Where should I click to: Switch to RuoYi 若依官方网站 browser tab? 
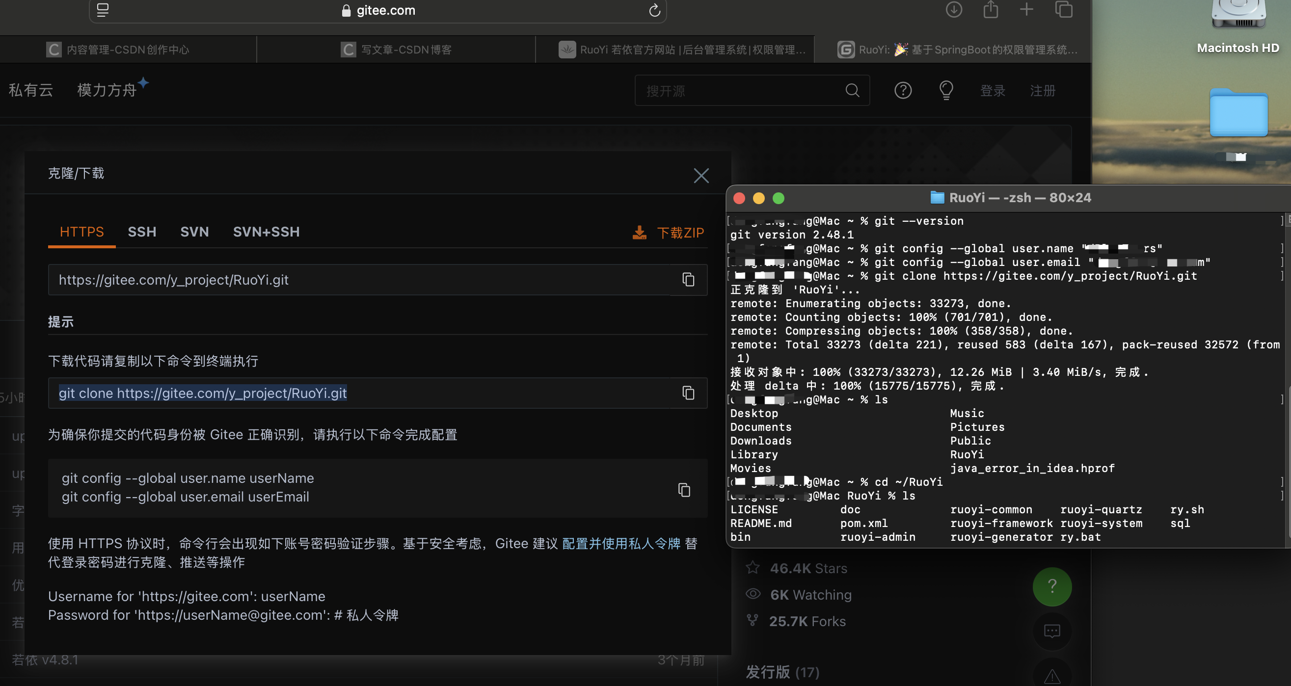tap(674, 50)
